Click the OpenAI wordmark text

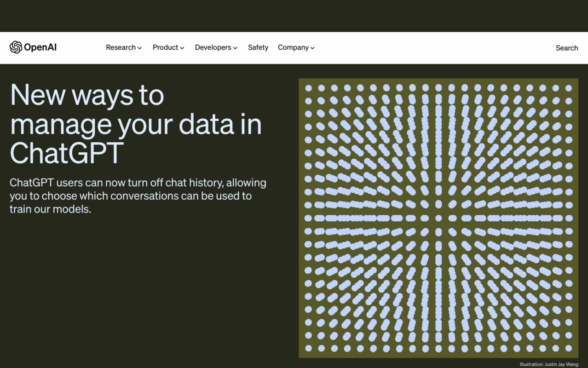40,47
